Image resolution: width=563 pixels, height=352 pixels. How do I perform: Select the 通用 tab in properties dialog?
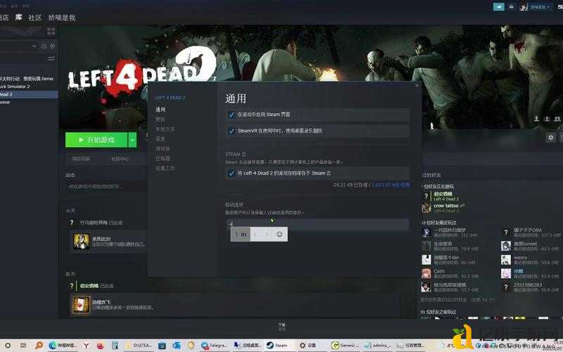tap(160, 110)
